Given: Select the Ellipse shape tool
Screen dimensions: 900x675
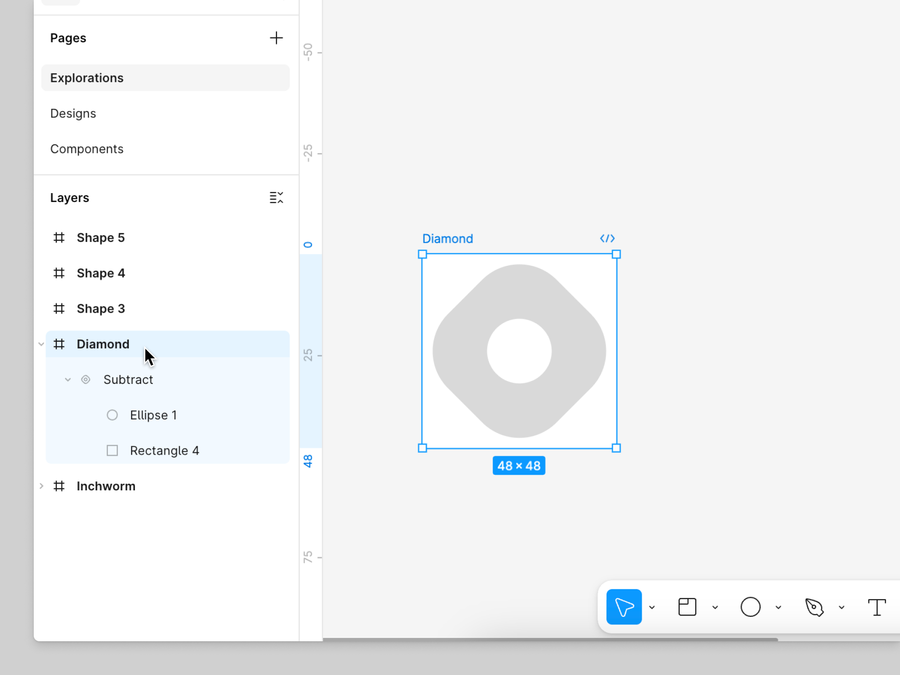Looking at the screenshot, I should tap(750, 607).
